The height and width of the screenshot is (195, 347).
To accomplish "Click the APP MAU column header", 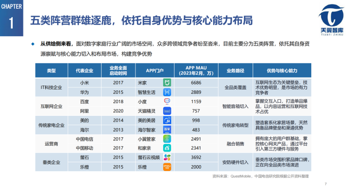I will pyautogui.click(x=196, y=70).
